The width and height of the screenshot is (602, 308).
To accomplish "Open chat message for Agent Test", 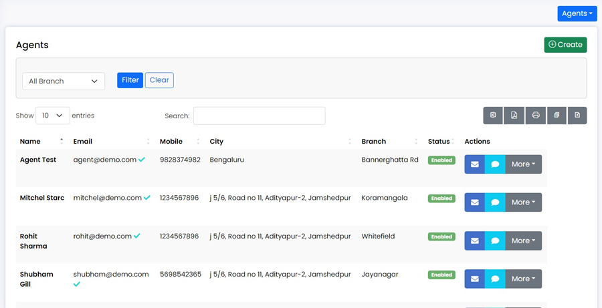I will [x=495, y=164].
